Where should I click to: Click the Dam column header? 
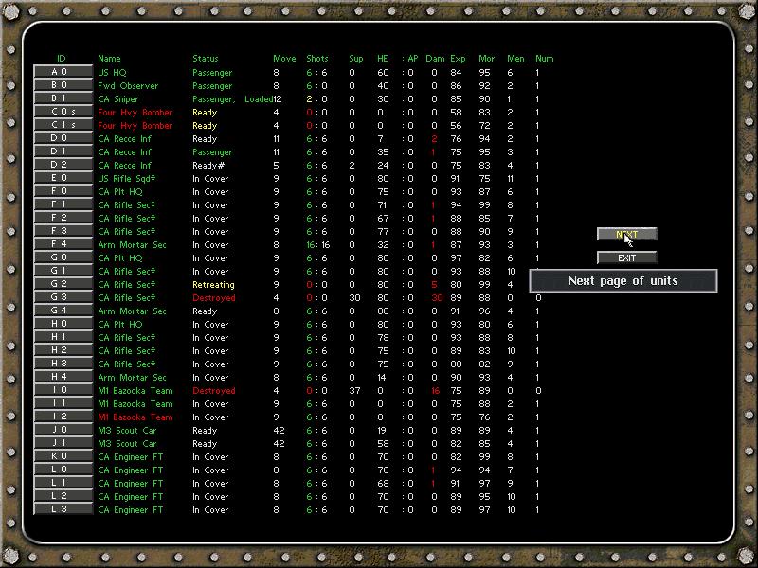[x=435, y=59]
